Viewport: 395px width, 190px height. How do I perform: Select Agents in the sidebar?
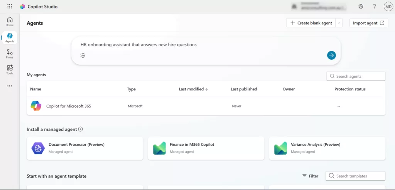(10, 38)
